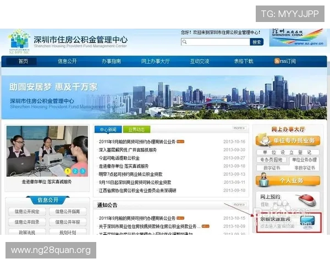Open 互动交流 navigation menu item
This screenshot has width=330, height=264.
(x=200, y=61)
